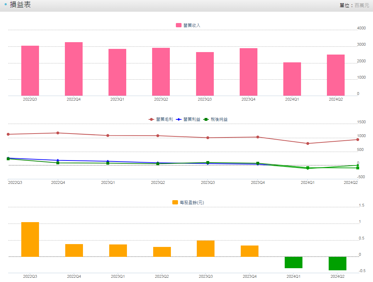This screenshot has height=282, width=373.
Task: Click the green 2024Q1 negative EPS bar
Action: pos(294,263)
